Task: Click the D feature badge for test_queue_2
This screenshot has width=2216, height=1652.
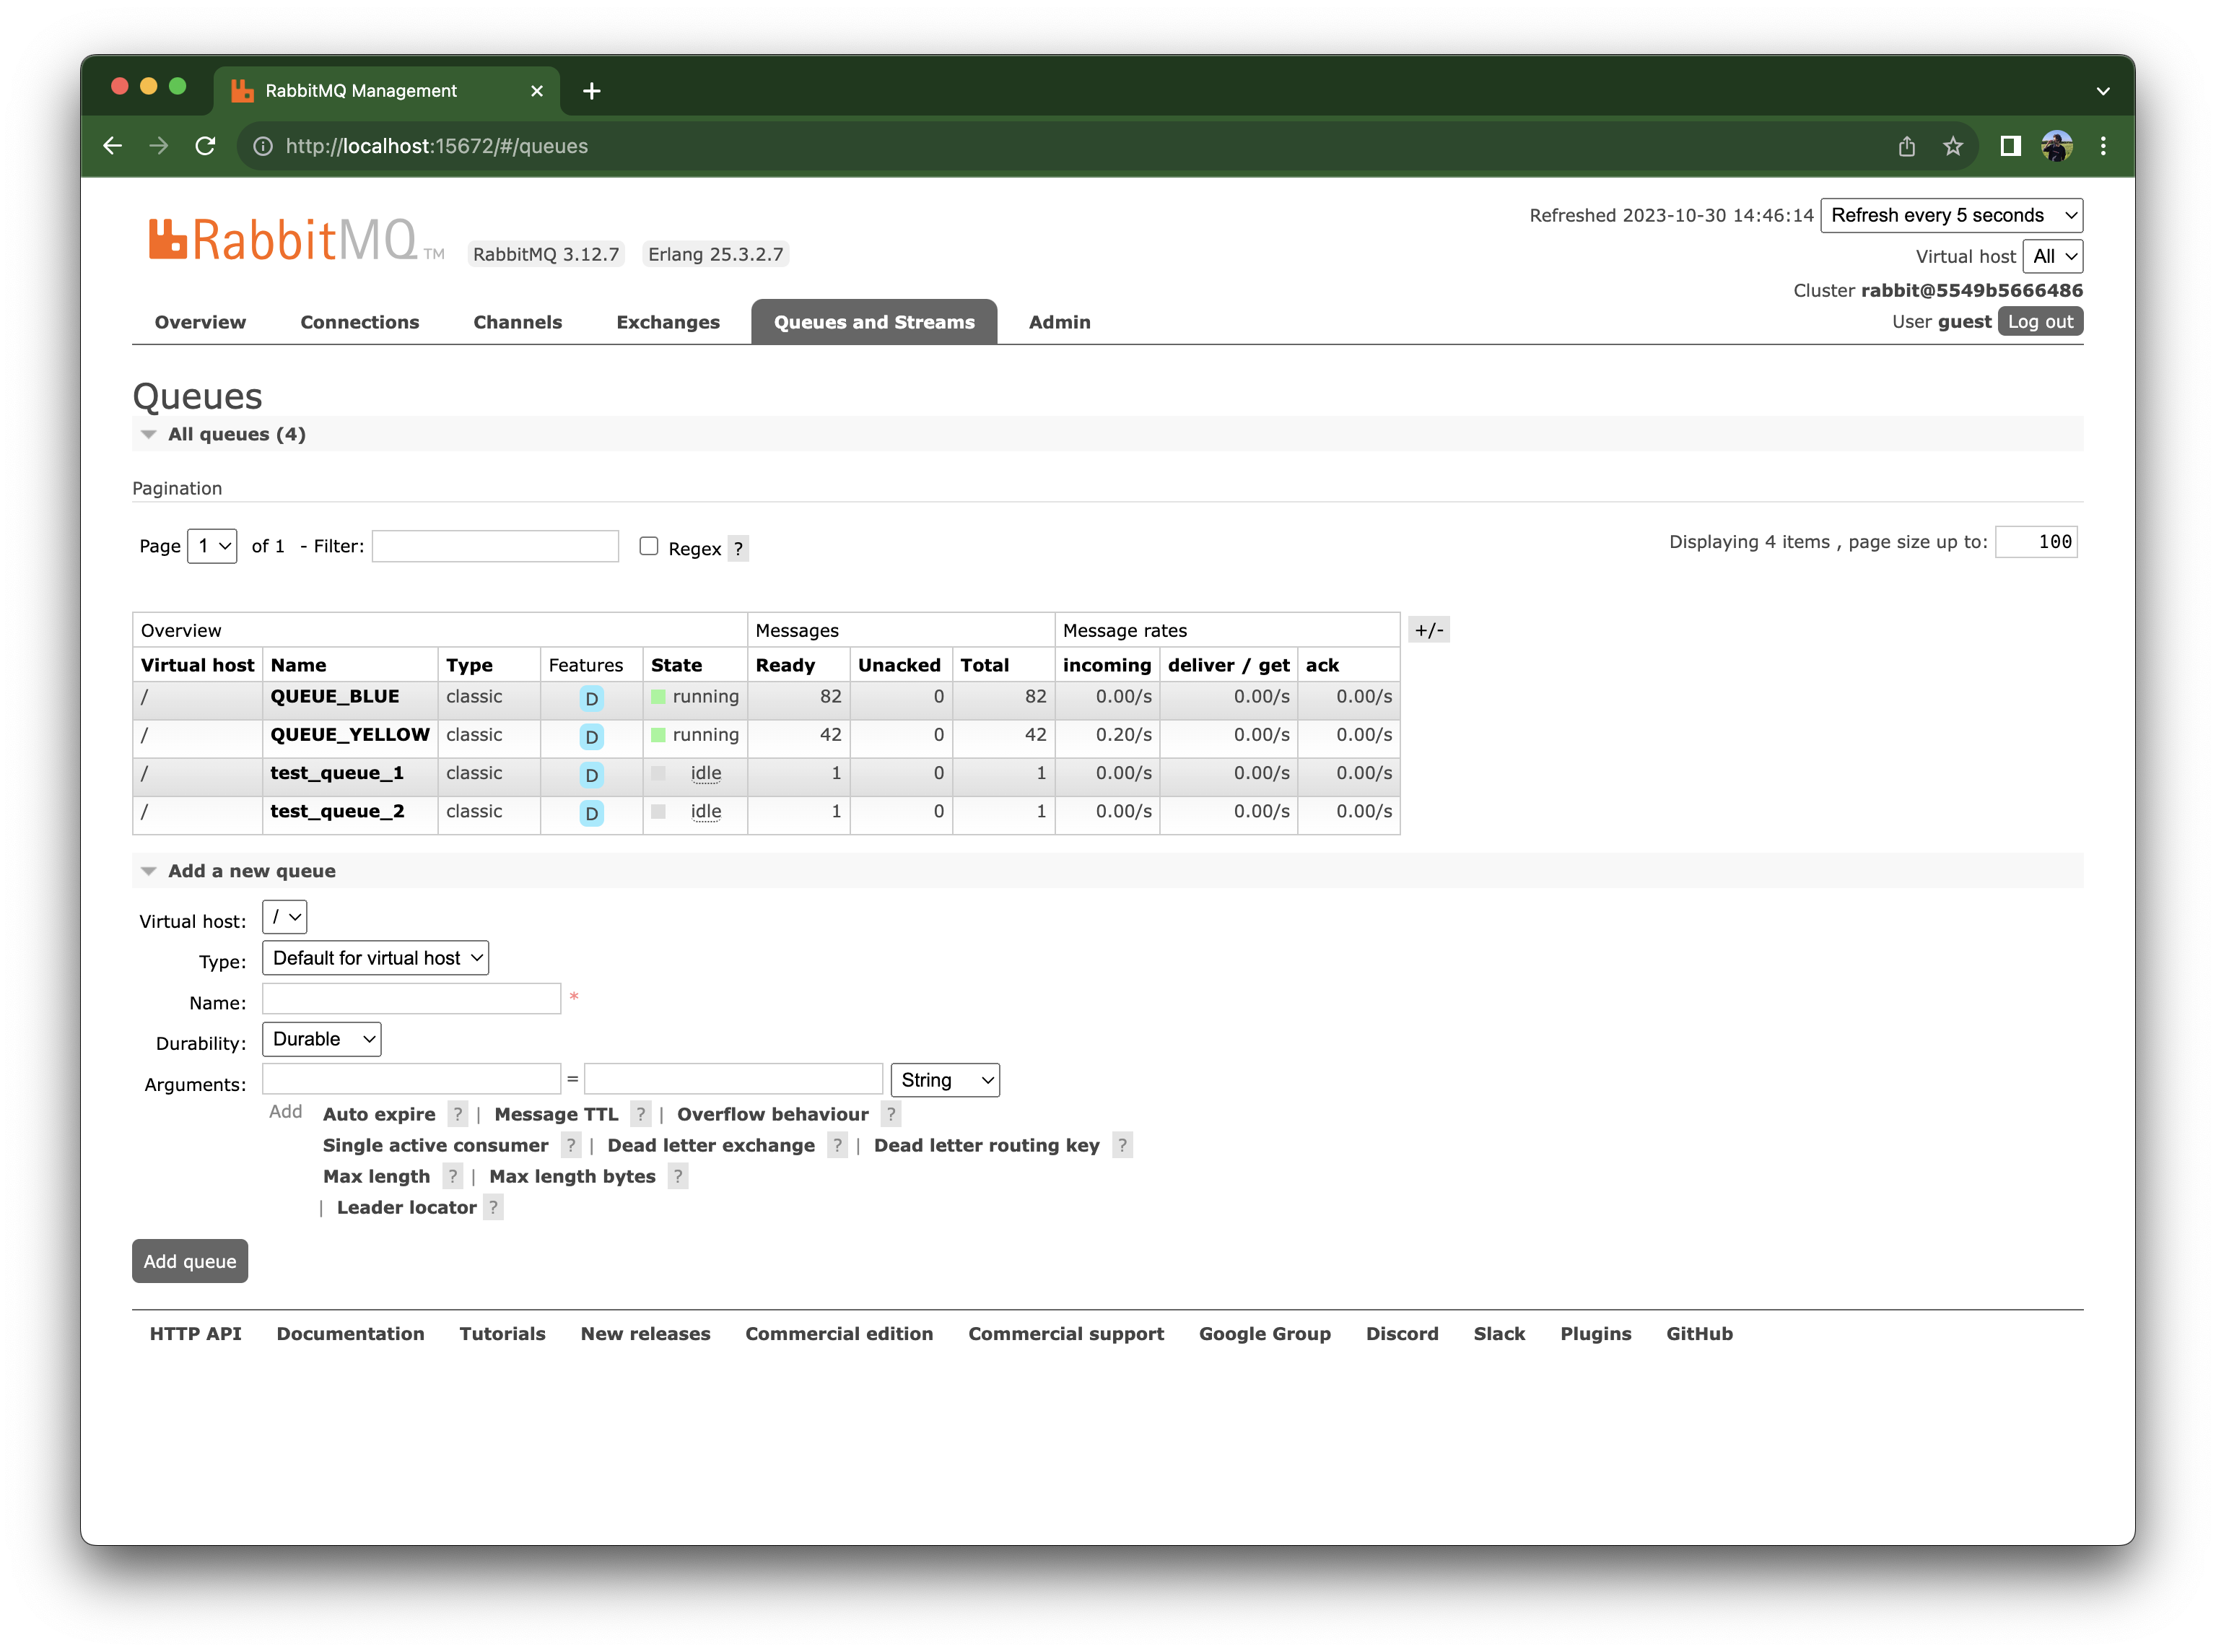Action: tap(592, 814)
